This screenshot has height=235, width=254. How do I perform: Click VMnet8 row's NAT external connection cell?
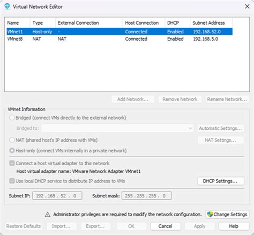pyautogui.click(x=62, y=39)
